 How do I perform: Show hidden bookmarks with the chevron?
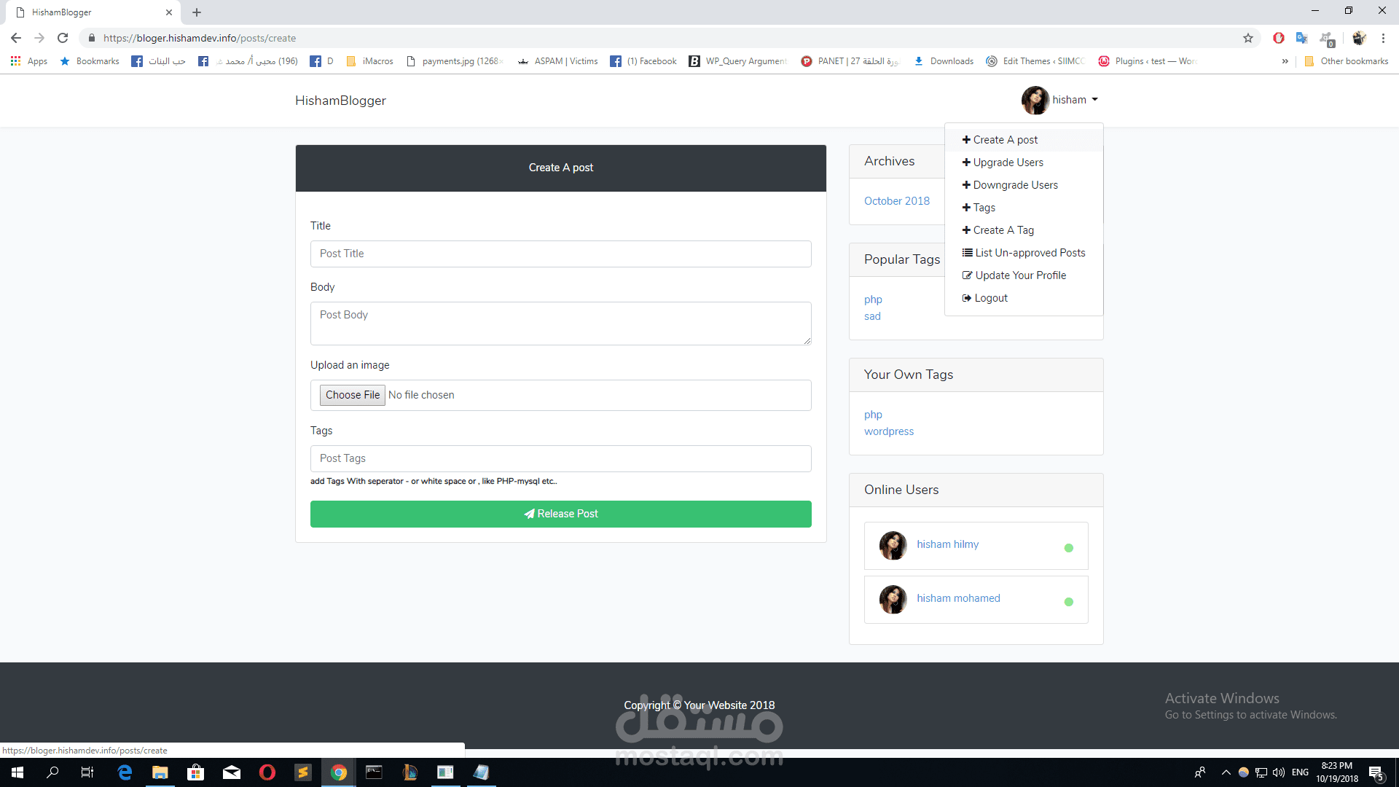coord(1285,61)
